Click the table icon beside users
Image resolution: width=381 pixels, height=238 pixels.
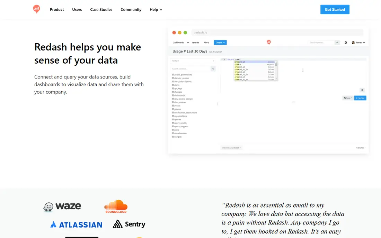(173, 130)
